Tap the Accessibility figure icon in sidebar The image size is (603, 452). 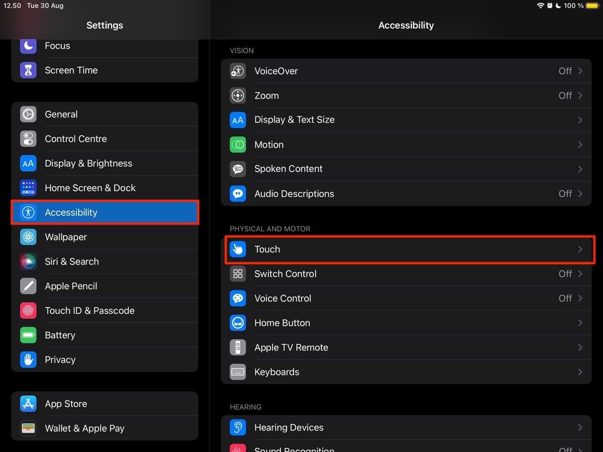(x=28, y=212)
